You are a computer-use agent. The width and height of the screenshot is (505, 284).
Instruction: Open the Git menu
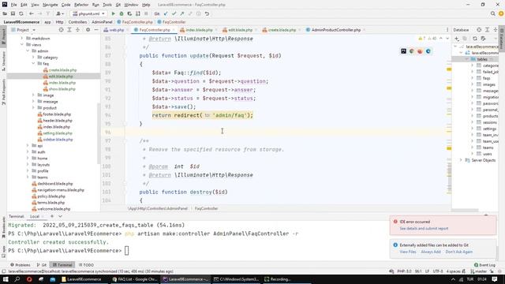[x=118, y=5]
